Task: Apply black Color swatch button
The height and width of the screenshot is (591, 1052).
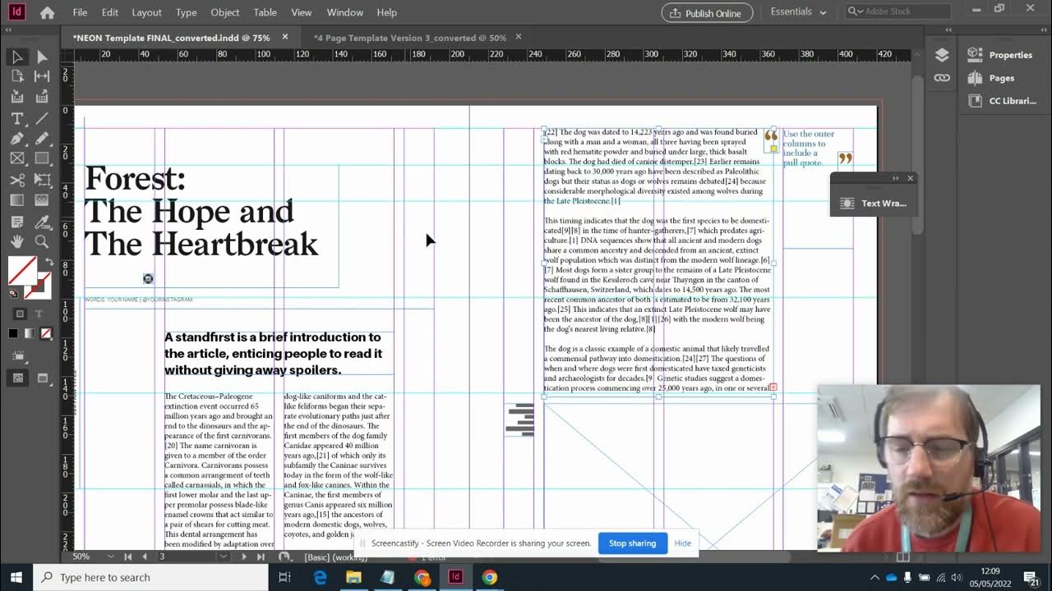Action: click(13, 333)
